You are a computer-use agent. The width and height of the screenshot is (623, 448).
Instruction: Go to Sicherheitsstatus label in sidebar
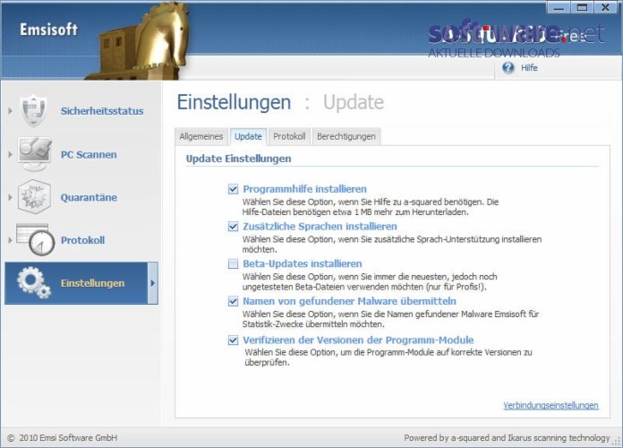[102, 111]
